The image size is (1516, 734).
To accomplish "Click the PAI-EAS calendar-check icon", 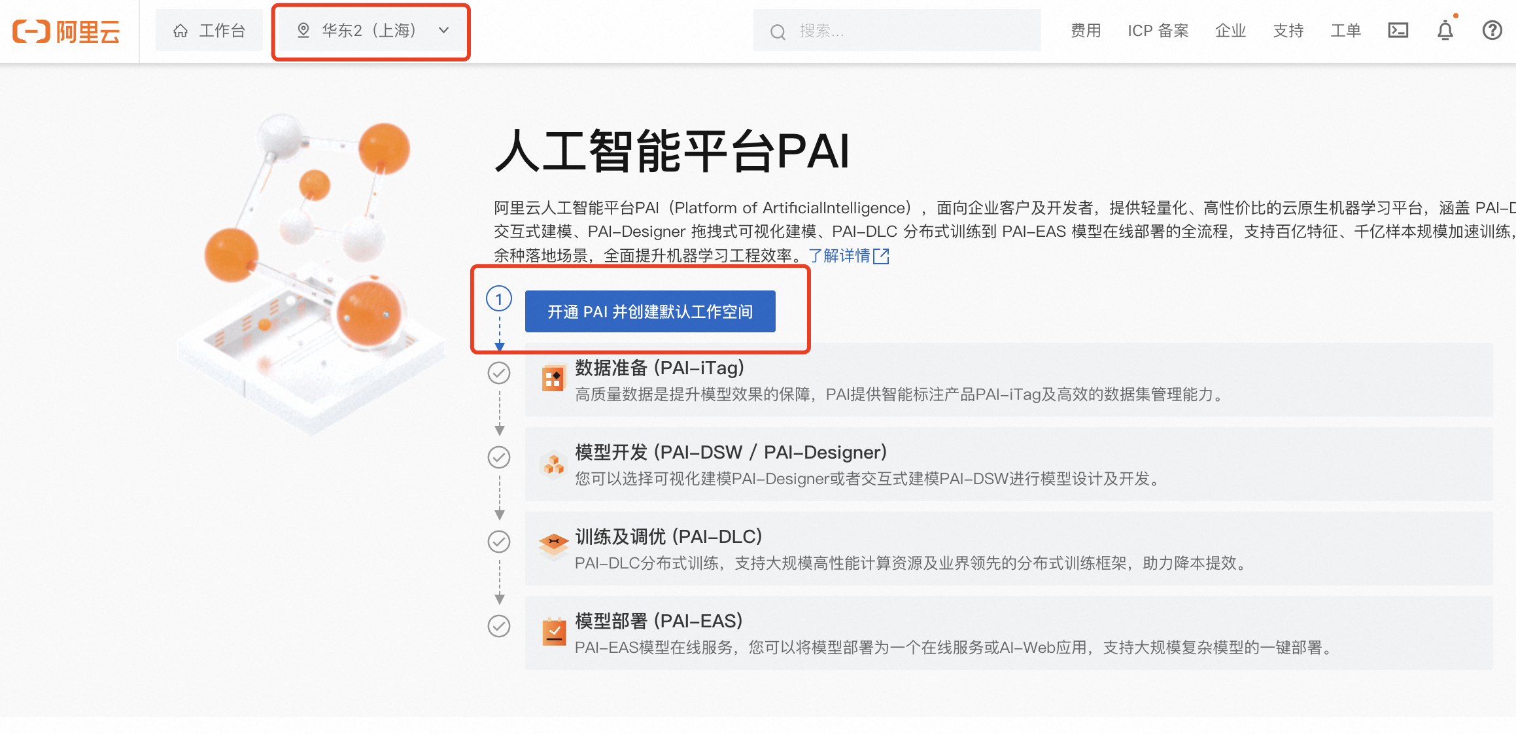I will [554, 632].
